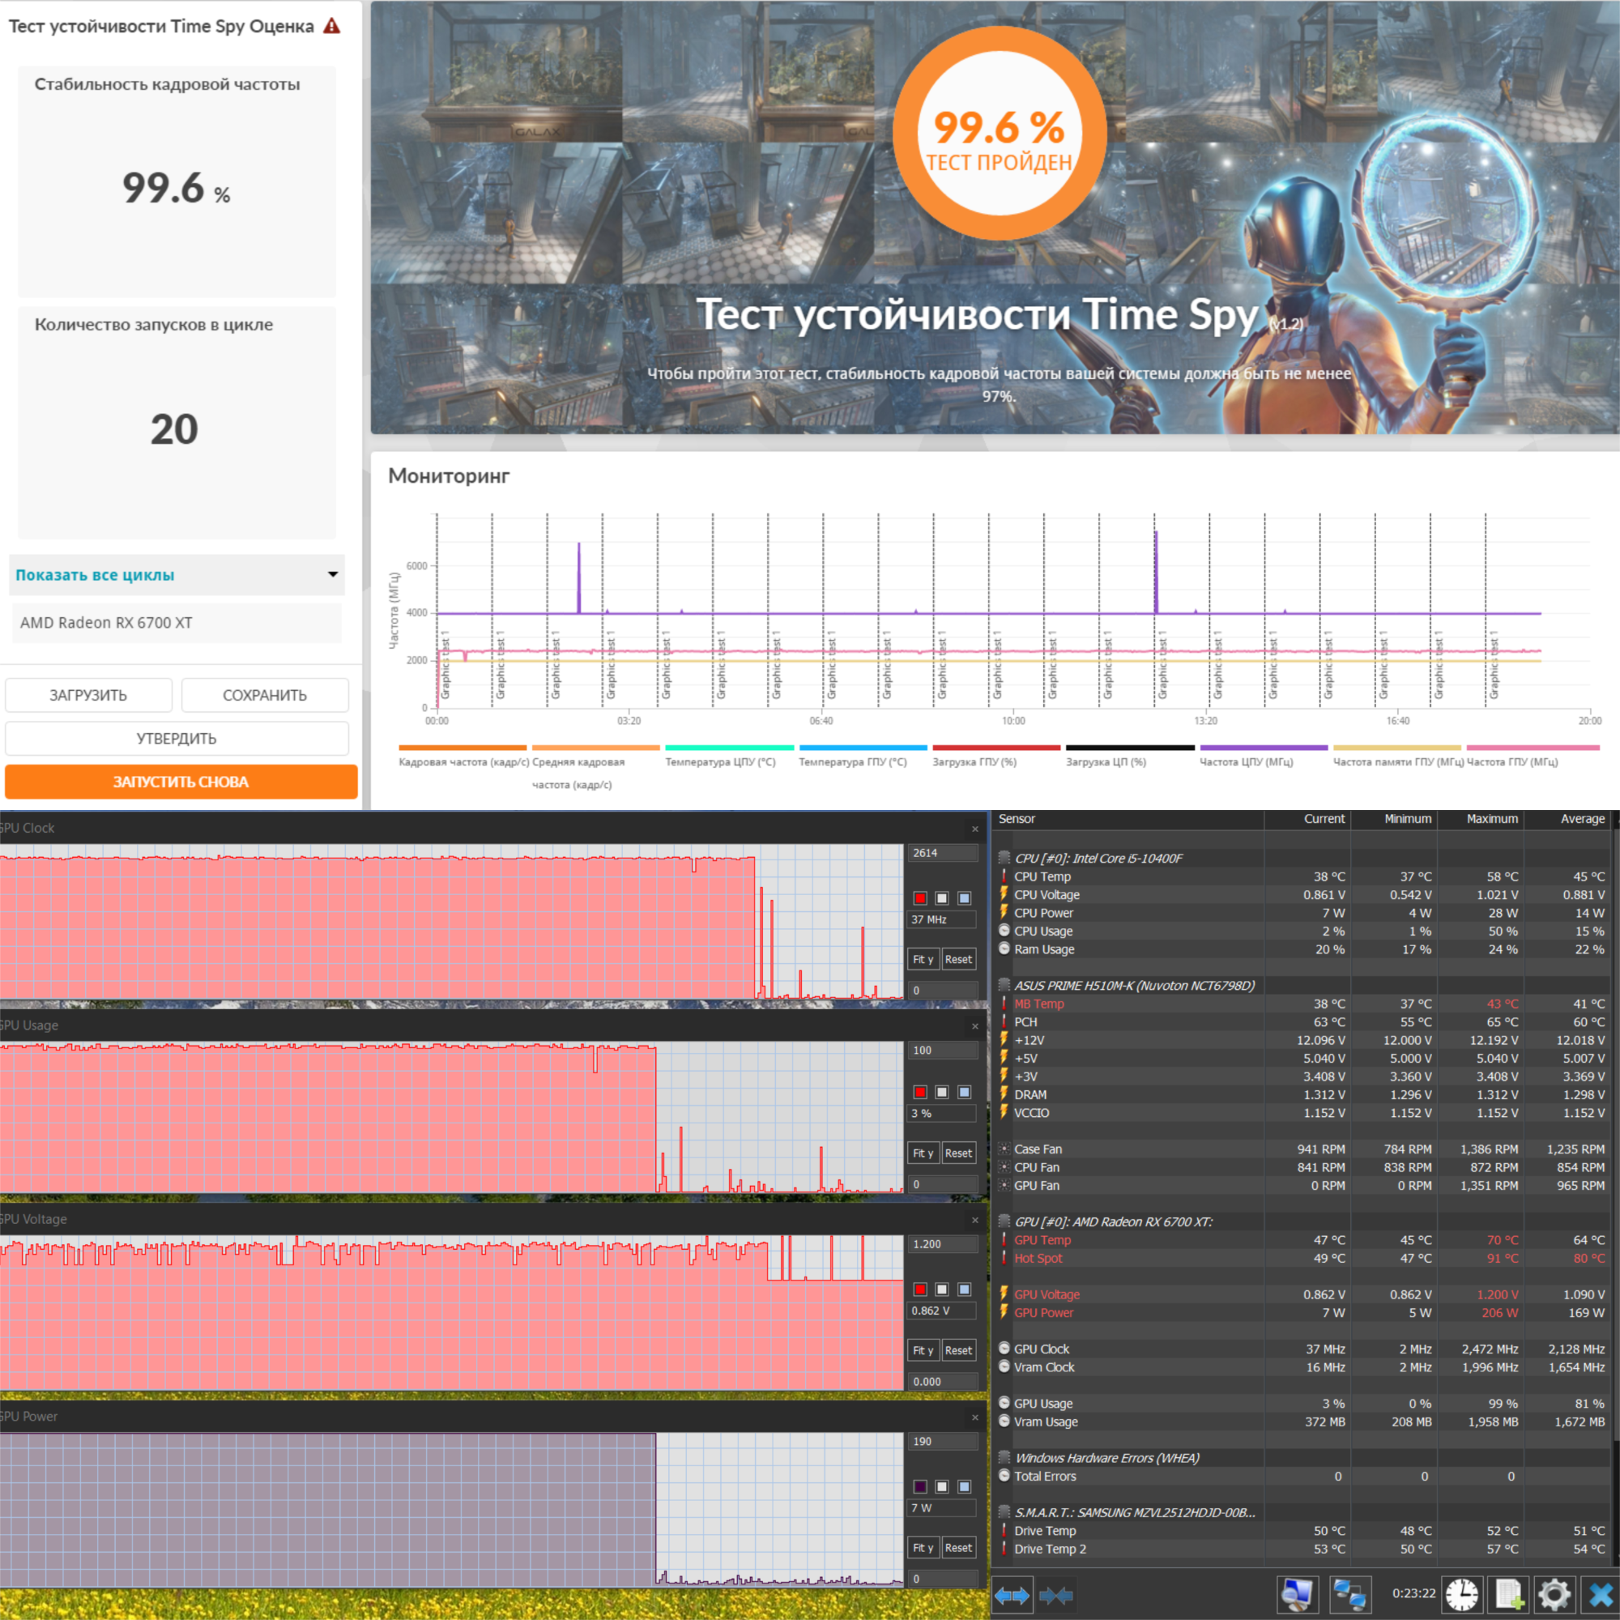The width and height of the screenshot is (1620, 1620).
Task: Click the red color swatch in GPU Usage graph
Action: coord(920,1092)
